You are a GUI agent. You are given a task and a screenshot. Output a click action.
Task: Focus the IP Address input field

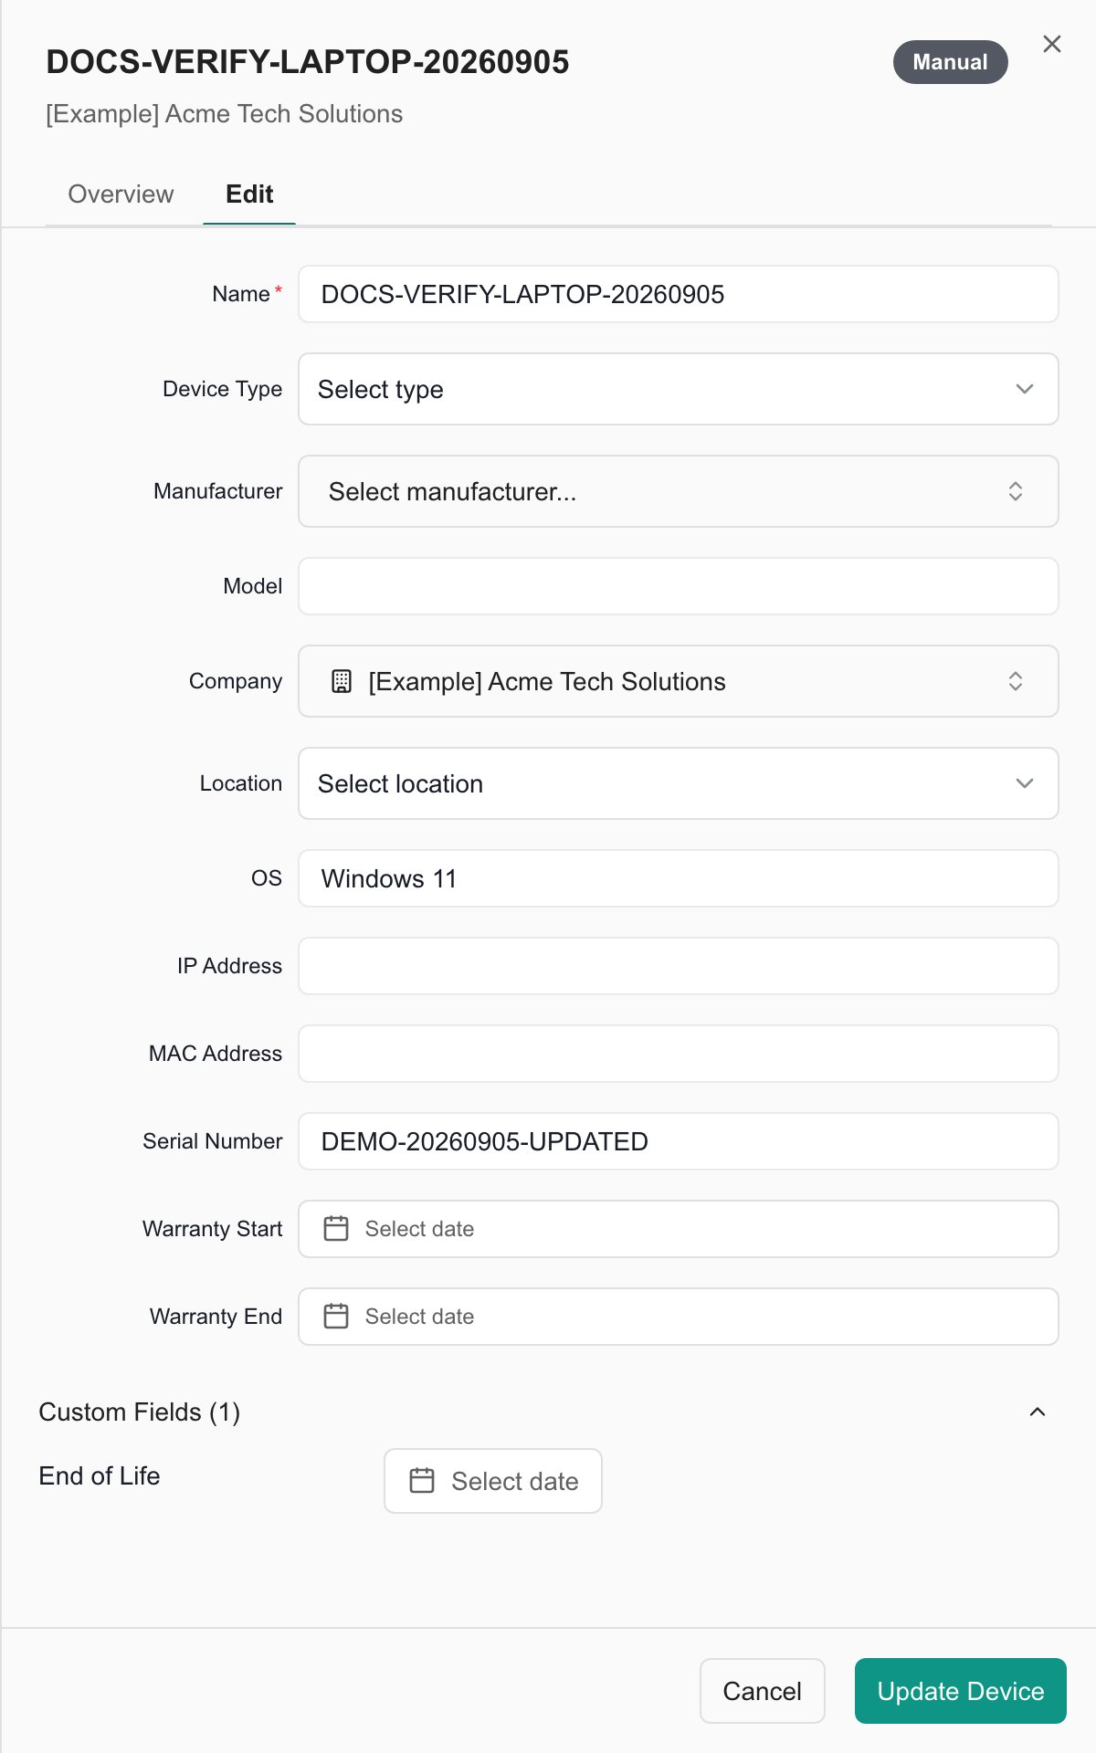[x=679, y=966]
